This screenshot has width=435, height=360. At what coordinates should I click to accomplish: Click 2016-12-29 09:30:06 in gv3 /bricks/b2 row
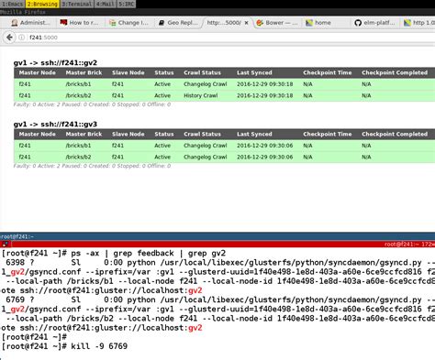[264, 157]
